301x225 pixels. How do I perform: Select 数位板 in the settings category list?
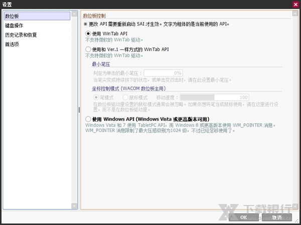click(11, 16)
